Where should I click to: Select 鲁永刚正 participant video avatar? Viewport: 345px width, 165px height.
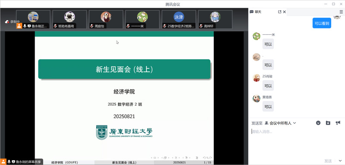(33, 17)
